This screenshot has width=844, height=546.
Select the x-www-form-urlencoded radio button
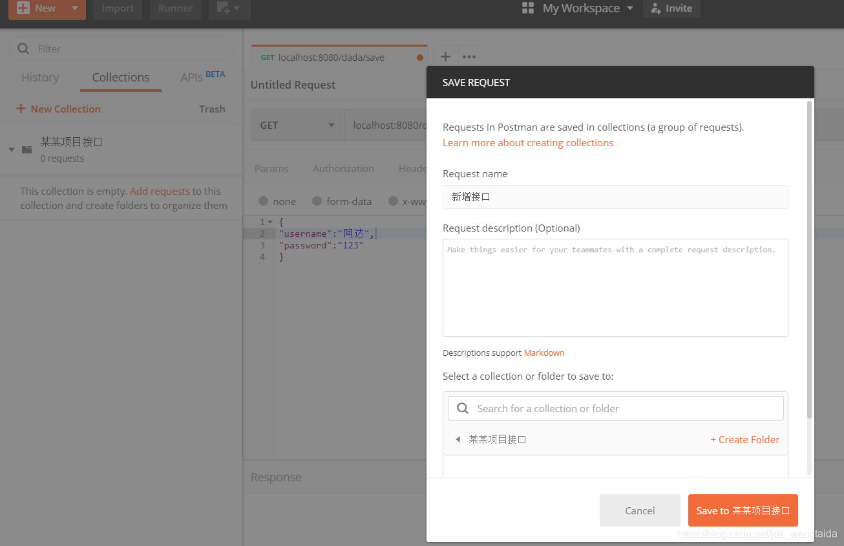[x=393, y=201]
